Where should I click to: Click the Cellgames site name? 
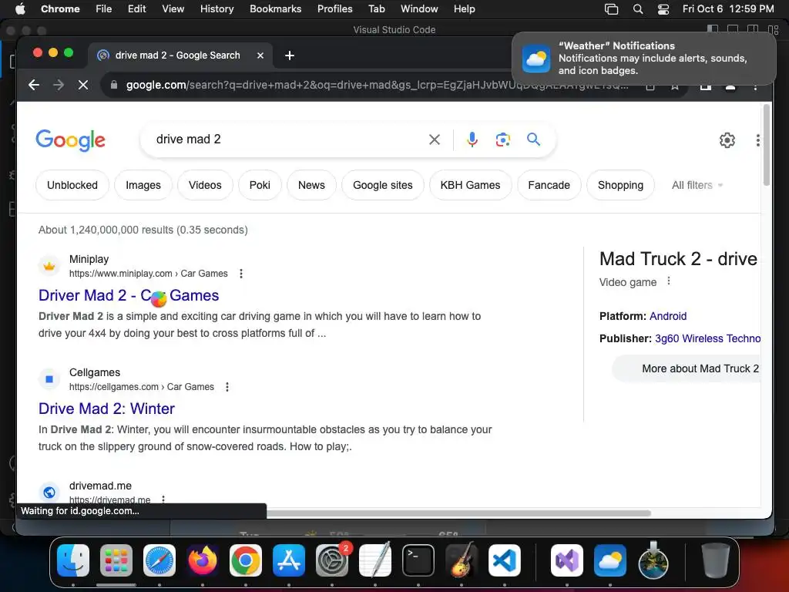pos(95,372)
